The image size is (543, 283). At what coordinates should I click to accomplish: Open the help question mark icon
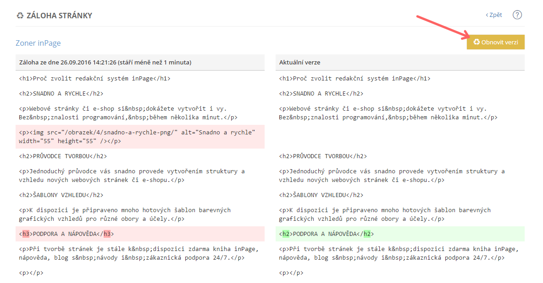pos(517,15)
